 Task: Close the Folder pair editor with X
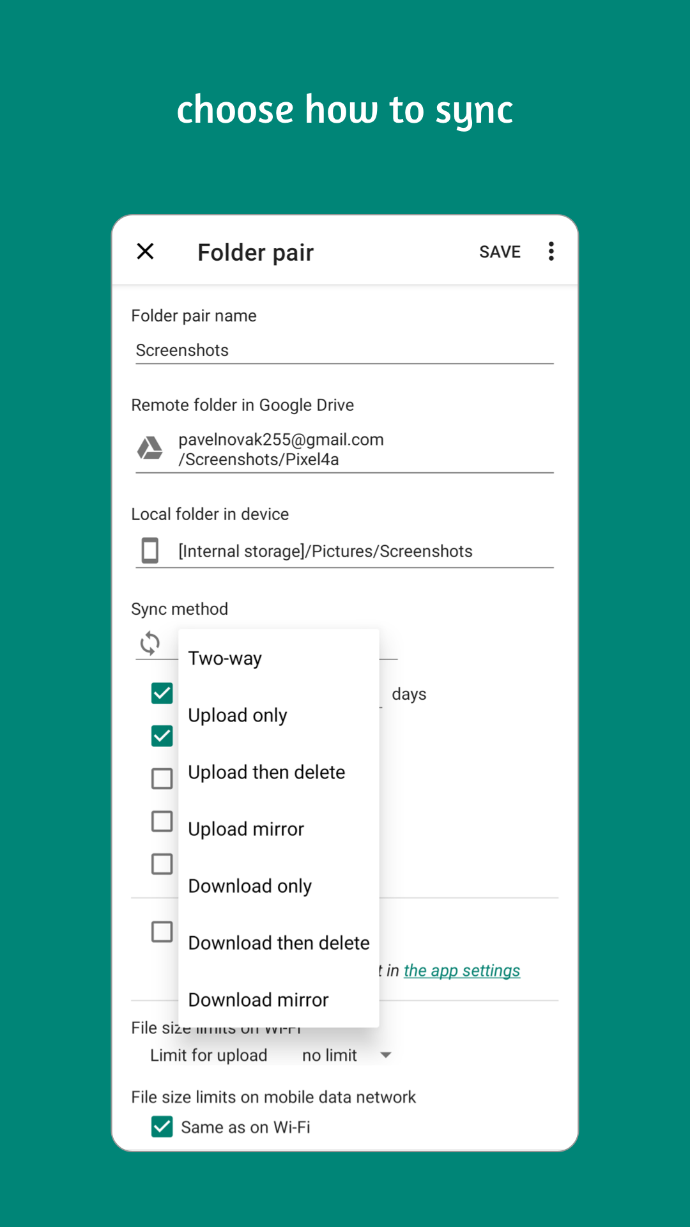pos(146,251)
